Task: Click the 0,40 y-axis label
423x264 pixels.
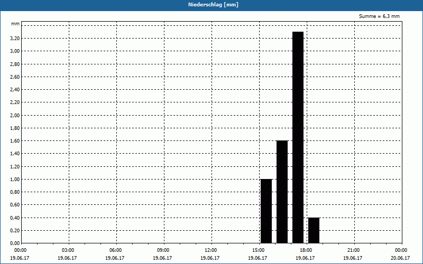Action: (15, 218)
